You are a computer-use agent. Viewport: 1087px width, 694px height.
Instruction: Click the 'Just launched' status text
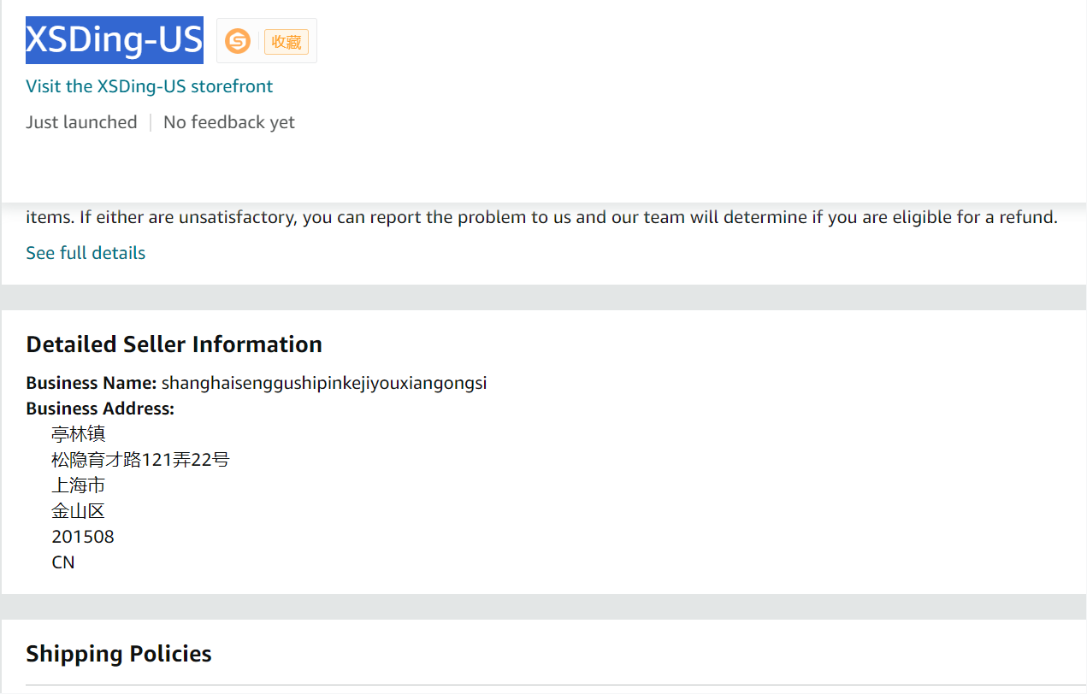pyautogui.click(x=81, y=122)
